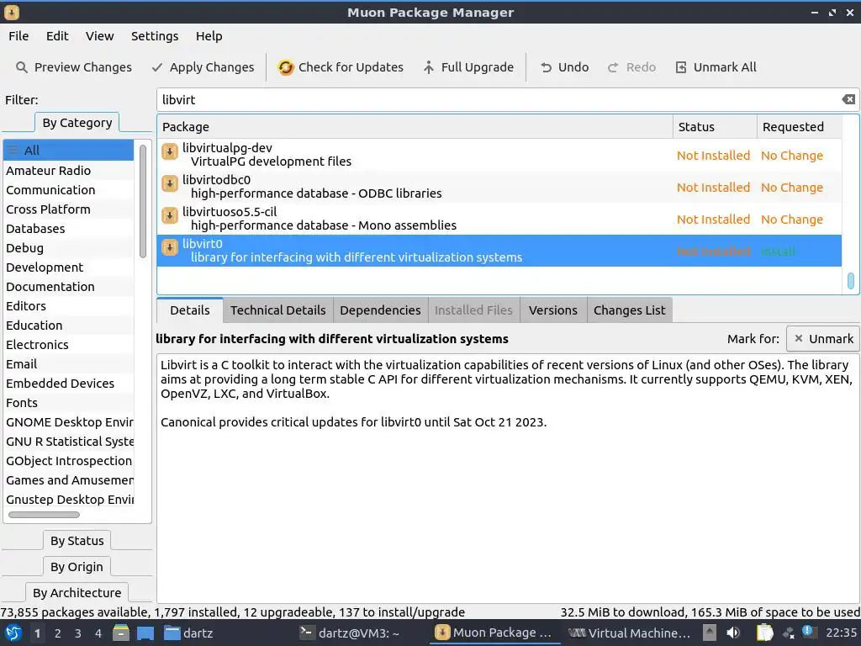This screenshot has height=646, width=861.
Task: Click the Full Upgrade arrow icon
Action: 428,67
